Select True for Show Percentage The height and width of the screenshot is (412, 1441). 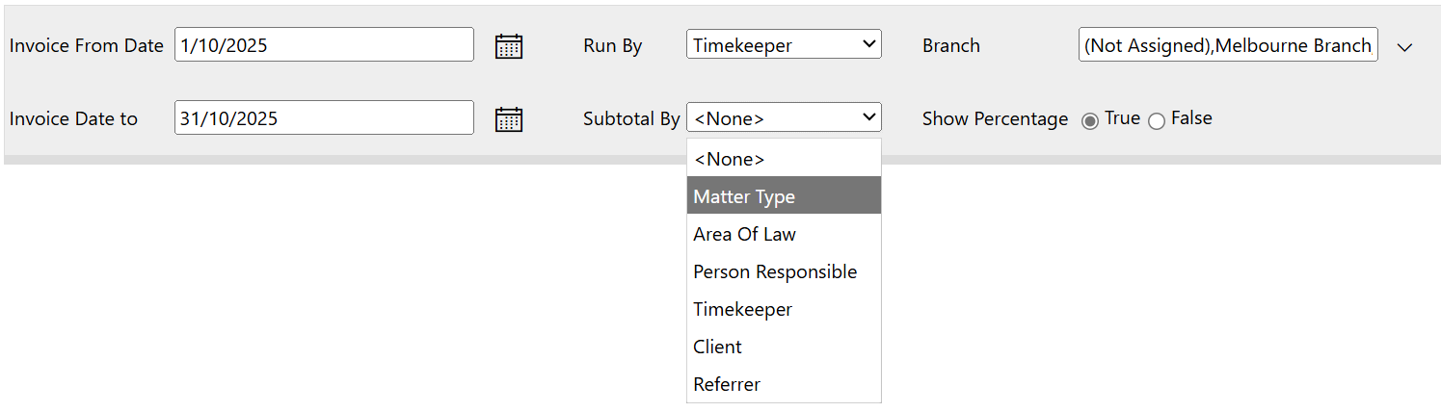pos(1090,121)
